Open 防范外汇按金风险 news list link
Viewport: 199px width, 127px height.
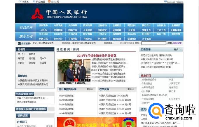pyautogui.click(x=107, y=70)
